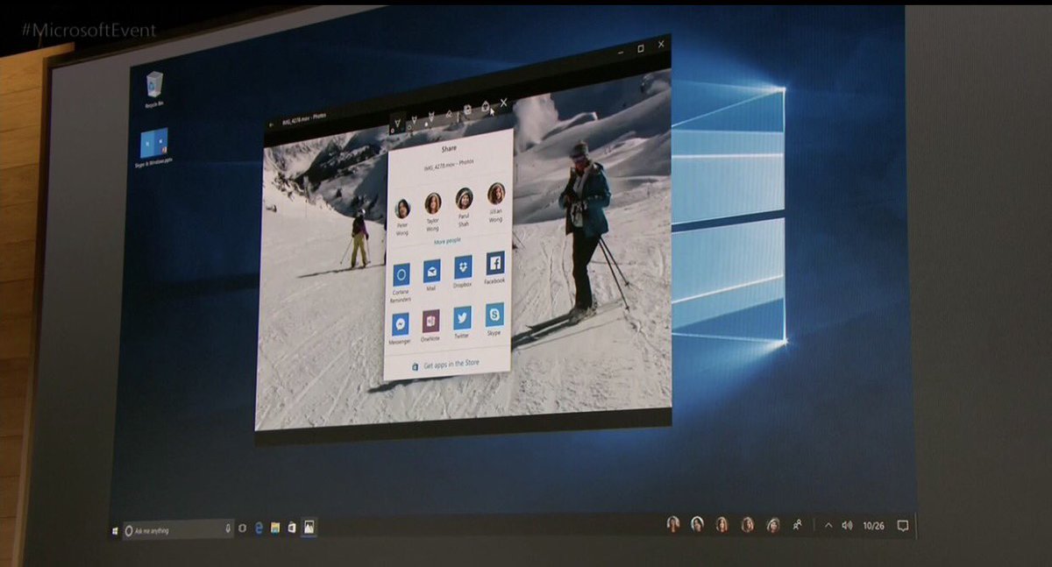1052x567 pixels.
Task: Select the drawing pen in the Photos toolbar
Action: 449,112
